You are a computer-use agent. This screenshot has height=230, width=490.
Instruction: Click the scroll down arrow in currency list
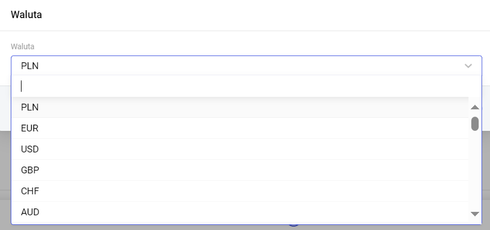click(475, 214)
